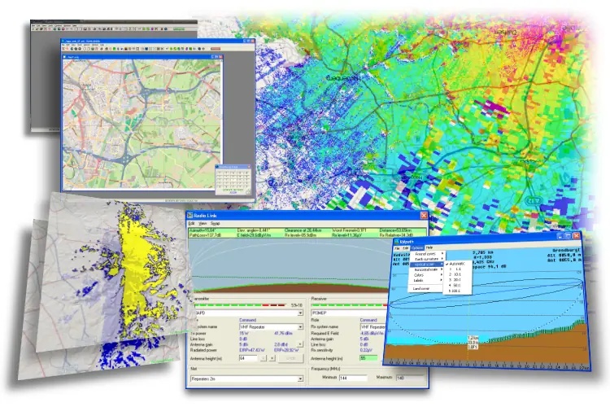Screen dimensions: 610x407
Task: Click the red indicator at the Radio Mobile toolbar's end
Action: (x=216, y=49)
